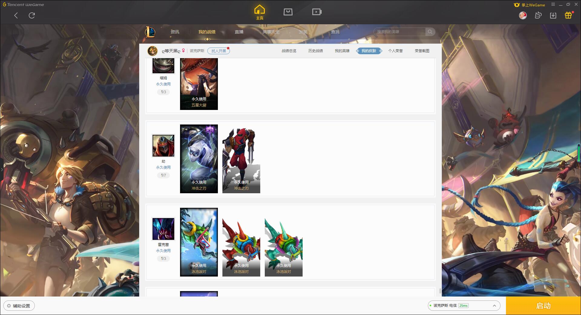Open the main menu hamburger icon
The height and width of the screenshot is (315, 581).
pos(553,5)
